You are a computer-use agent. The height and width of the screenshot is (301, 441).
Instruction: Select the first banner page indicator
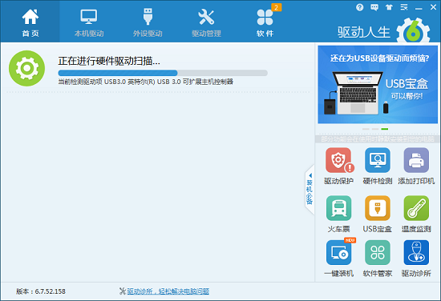pyautogui.click(x=366, y=129)
